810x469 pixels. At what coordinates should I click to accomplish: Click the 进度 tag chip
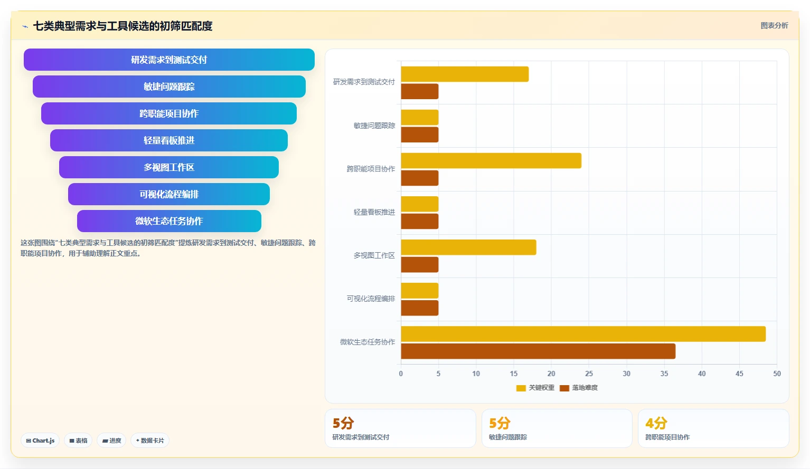111,441
